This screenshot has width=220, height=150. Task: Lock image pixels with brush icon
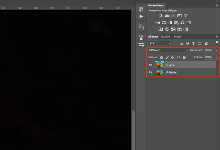tap(167, 57)
